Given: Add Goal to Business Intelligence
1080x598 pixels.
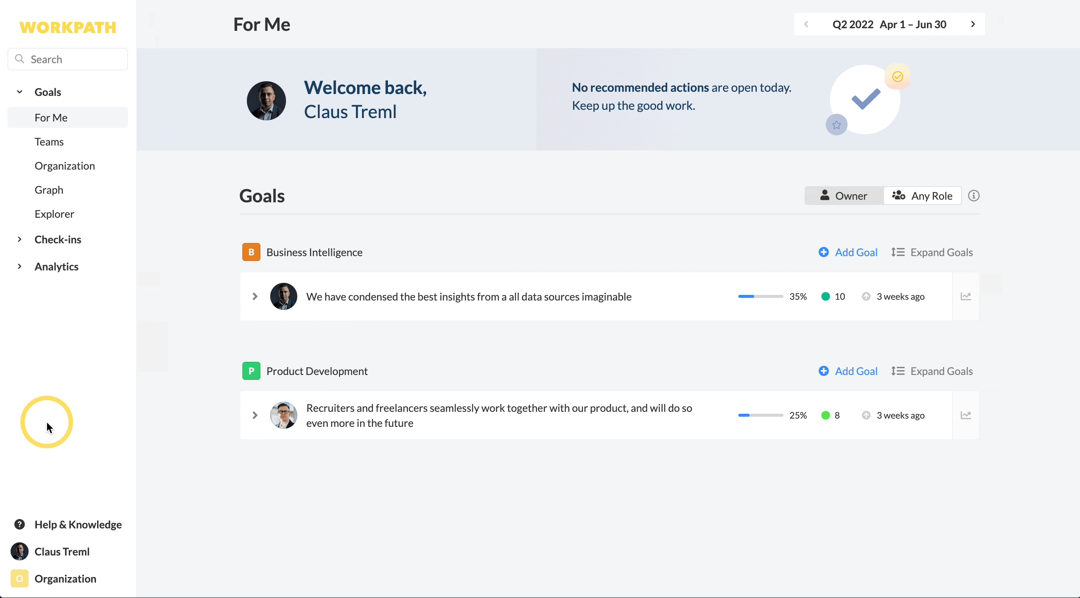Looking at the screenshot, I should coord(848,252).
